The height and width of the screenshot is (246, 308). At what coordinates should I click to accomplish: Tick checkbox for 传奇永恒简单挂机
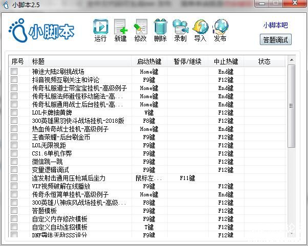coord(14,194)
